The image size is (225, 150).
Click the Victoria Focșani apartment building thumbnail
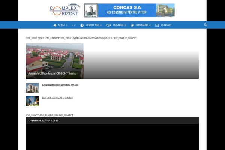tap(32, 88)
